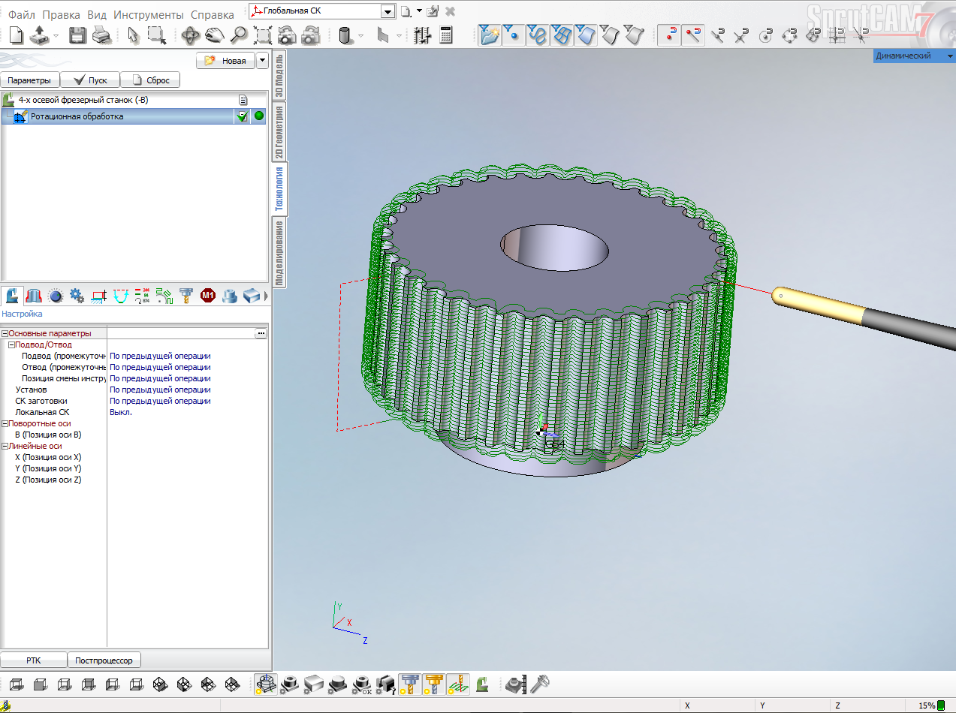Screen dimensions: 956x713
Task: Click the Параметры button
Action: 30,80
